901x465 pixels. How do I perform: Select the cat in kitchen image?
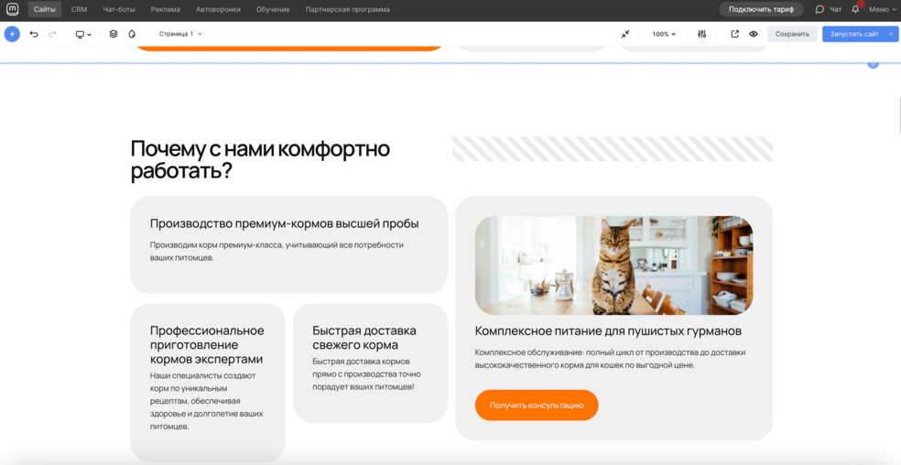[613, 265]
